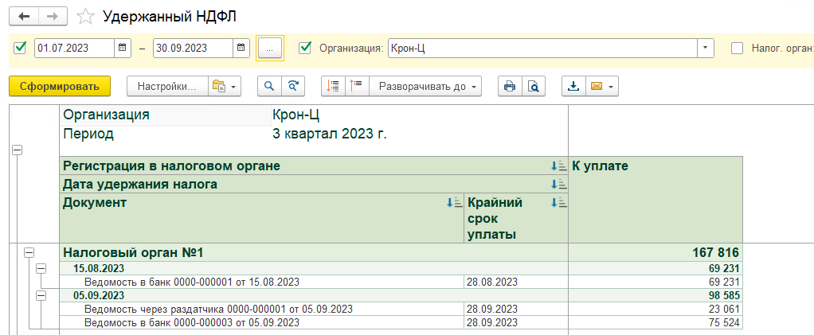This screenshot has width=814, height=335.
Task: Open the Организация dropdown list
Action: click(x=704, y=49)
